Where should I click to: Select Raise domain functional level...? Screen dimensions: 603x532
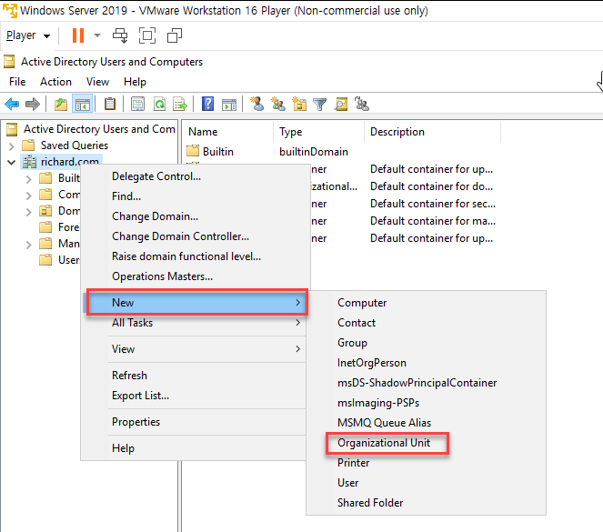pyautogui.click(x=196, y=256)
